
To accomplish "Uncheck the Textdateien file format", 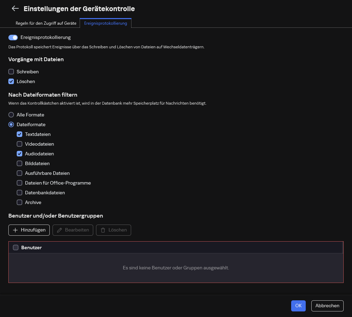I will (x=19, y=134).
